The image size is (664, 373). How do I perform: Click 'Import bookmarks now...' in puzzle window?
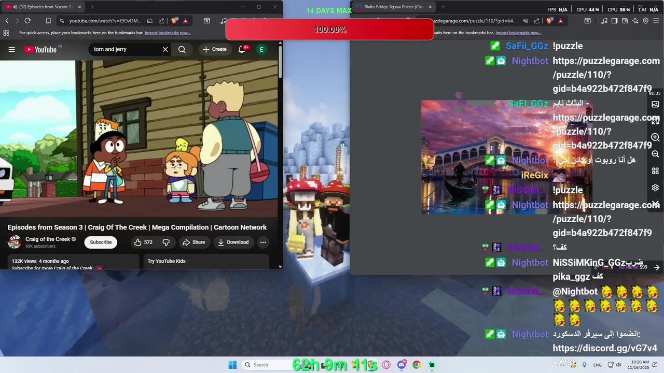pos(518,33)
